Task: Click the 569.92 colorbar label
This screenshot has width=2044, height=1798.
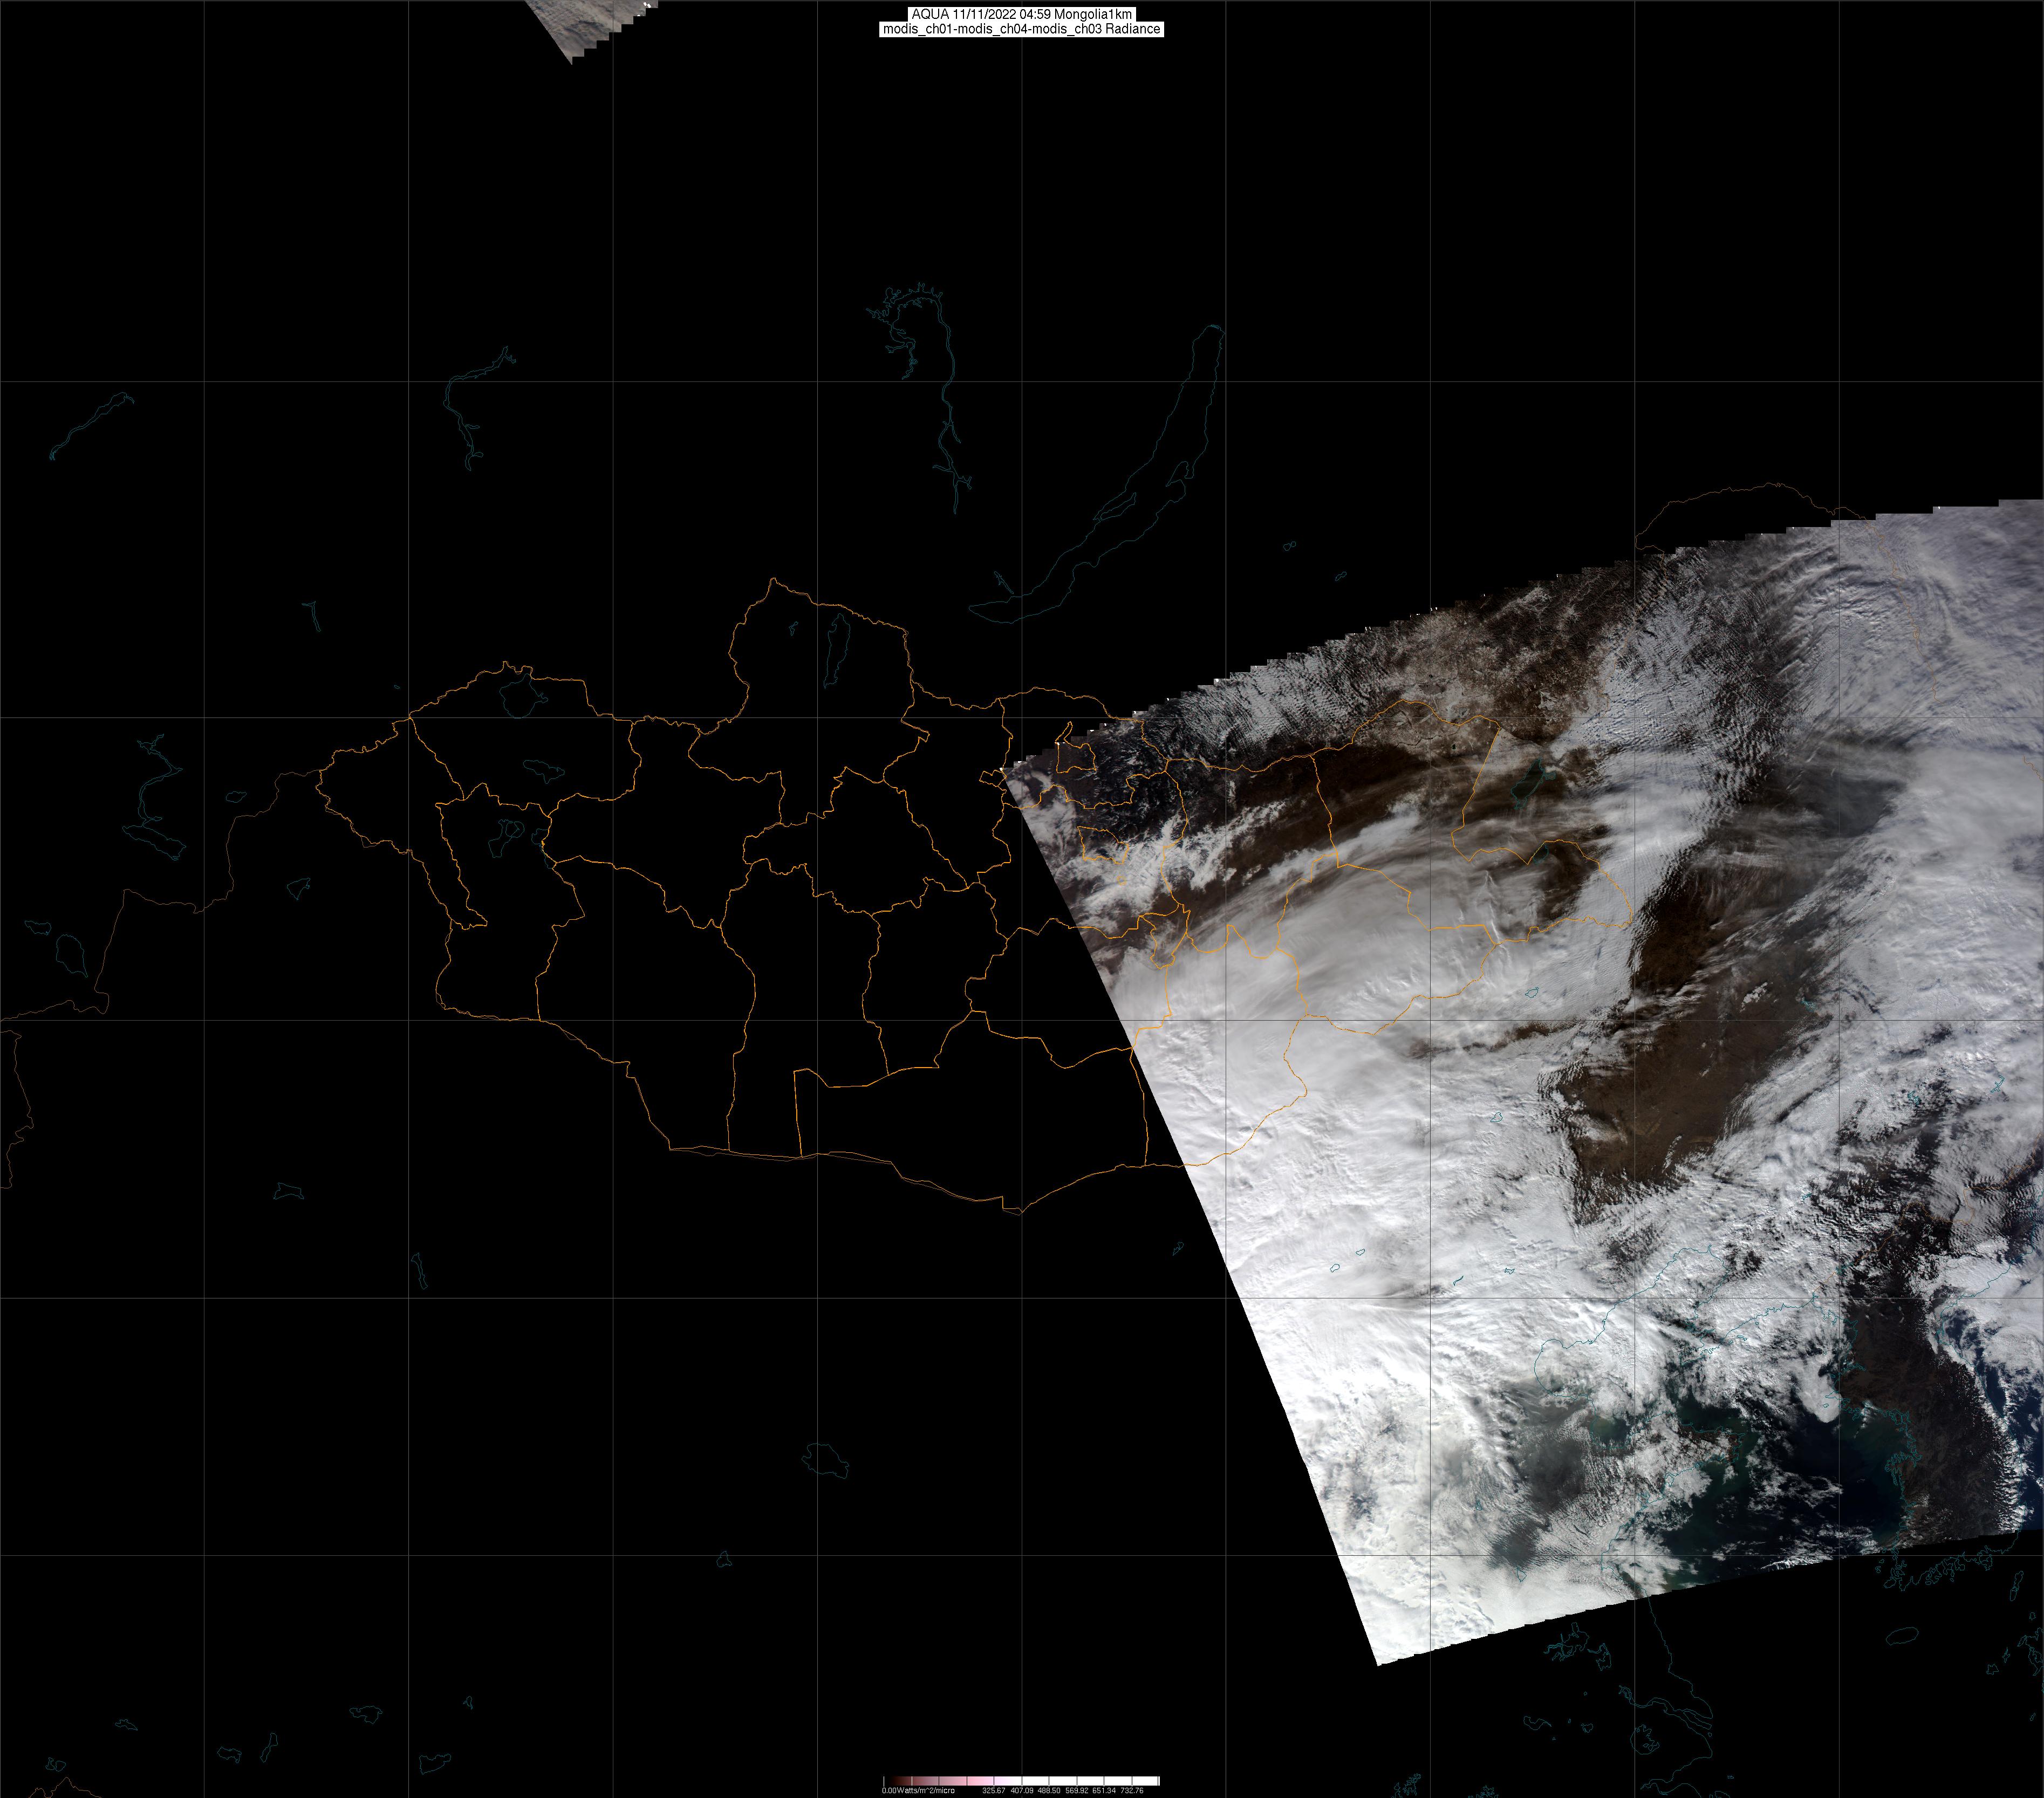Action: 1076,1790
